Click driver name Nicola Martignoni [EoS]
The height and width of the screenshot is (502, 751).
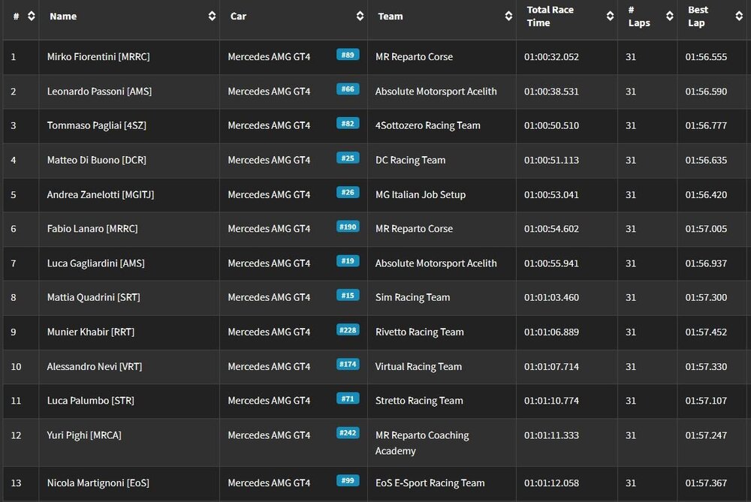[98, 482]
